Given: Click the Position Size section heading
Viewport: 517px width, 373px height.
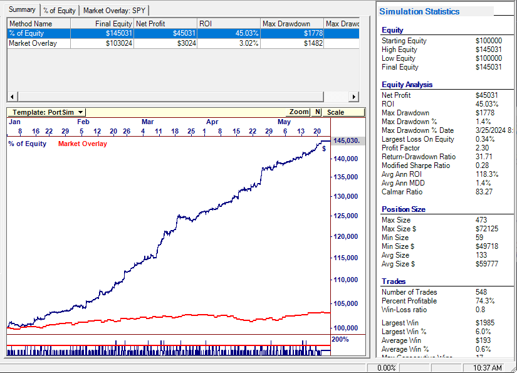Looking at the screenshot, I should click(403, 209).
